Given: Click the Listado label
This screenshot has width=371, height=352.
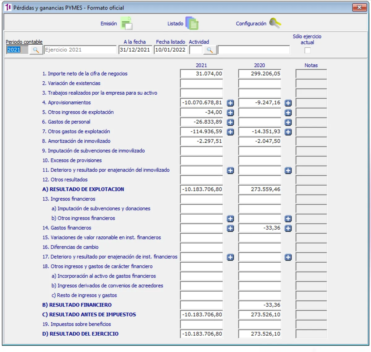Looking at the screenshot, I should pyautogui.click(x=175, y=24).
